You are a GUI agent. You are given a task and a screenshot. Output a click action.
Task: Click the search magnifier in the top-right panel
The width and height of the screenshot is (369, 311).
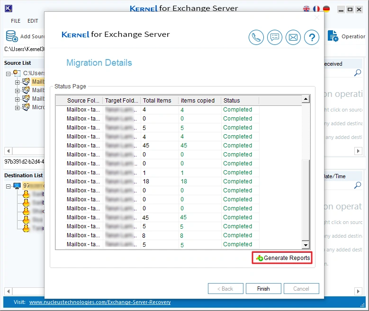[x=358, y=73]
